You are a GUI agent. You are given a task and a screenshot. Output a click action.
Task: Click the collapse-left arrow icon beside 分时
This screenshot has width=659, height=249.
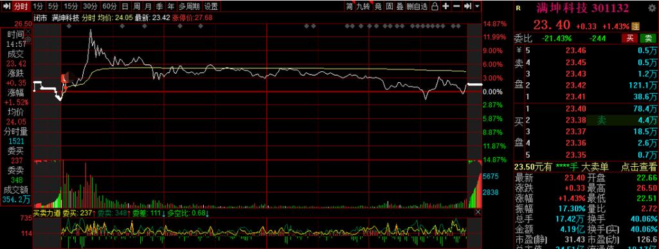[x=6, y=6]
